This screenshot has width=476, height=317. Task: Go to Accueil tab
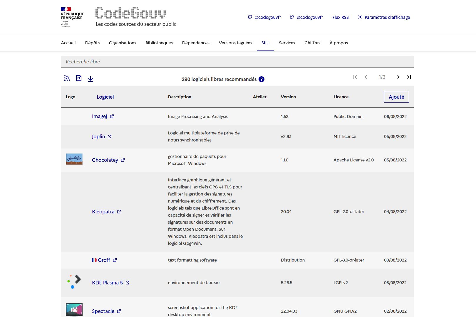coord(68,43)
